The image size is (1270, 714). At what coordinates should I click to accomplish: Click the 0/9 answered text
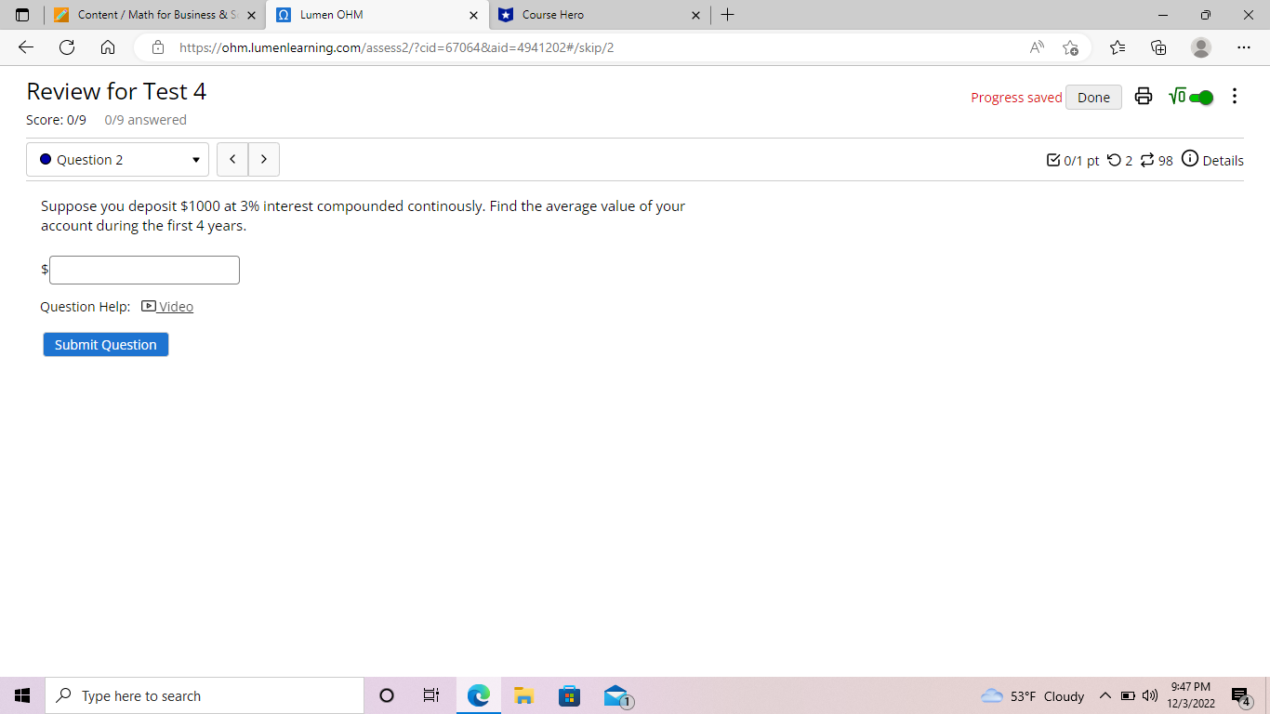[146, 120]
